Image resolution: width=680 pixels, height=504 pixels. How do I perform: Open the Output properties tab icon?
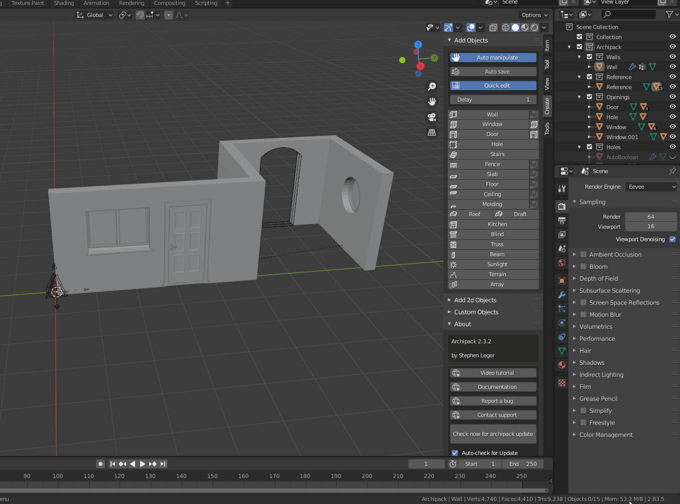point(562,220)
